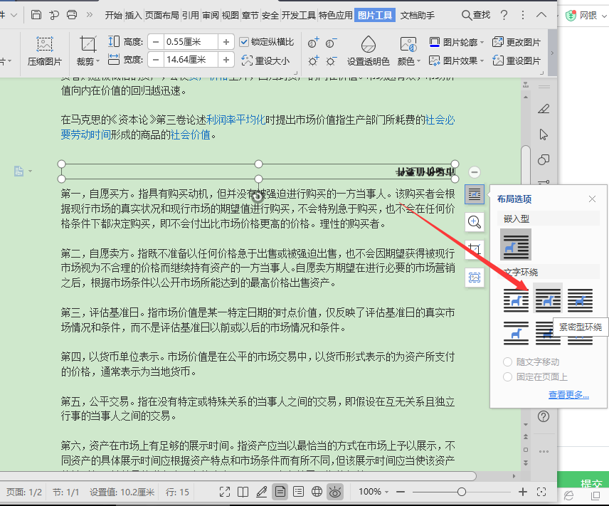
Task: Click Reset Picture (重设图片) button
Action: pyautogui.click(x=517, y=60)
